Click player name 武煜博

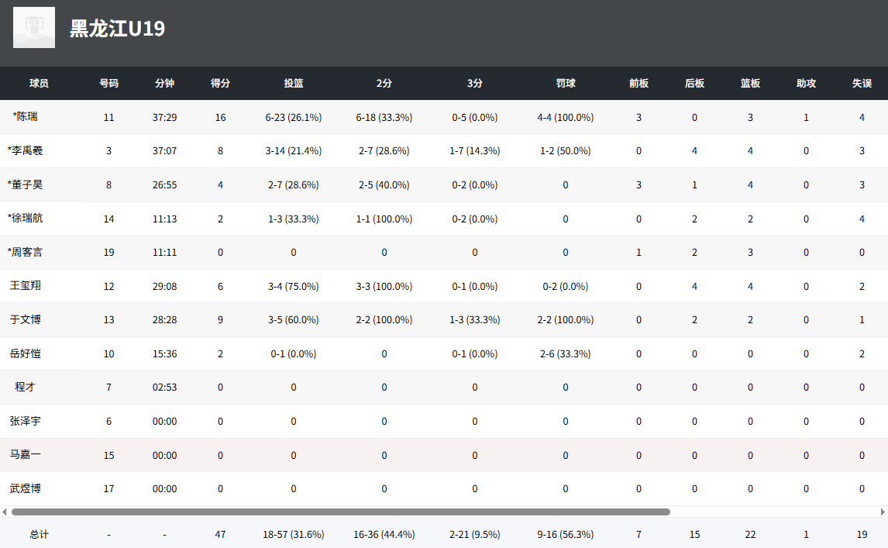coord(25,488)
